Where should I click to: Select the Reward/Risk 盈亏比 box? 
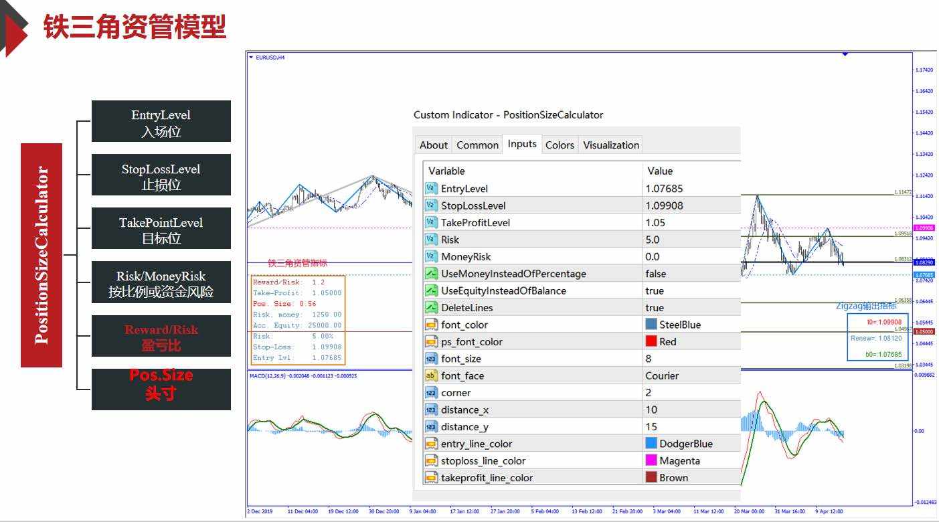coord(161,336)
